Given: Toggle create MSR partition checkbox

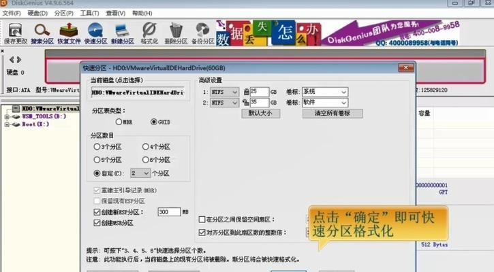Looking at the screenshot, I should point(97,223).
